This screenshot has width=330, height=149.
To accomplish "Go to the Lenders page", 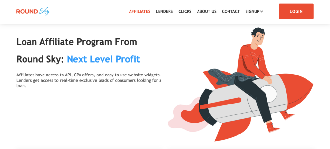I will [x=164, y=11].
